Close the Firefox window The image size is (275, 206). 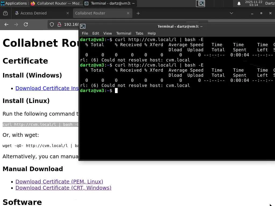[x=270, y=13]
